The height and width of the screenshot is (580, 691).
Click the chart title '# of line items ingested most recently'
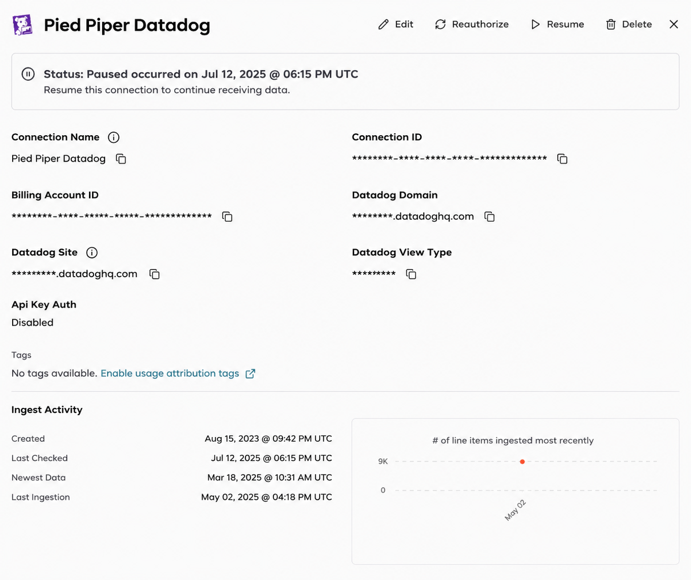513,441
